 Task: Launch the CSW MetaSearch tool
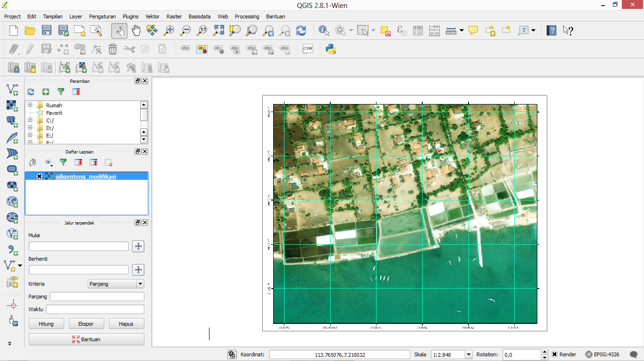click(x=308, y=48)
